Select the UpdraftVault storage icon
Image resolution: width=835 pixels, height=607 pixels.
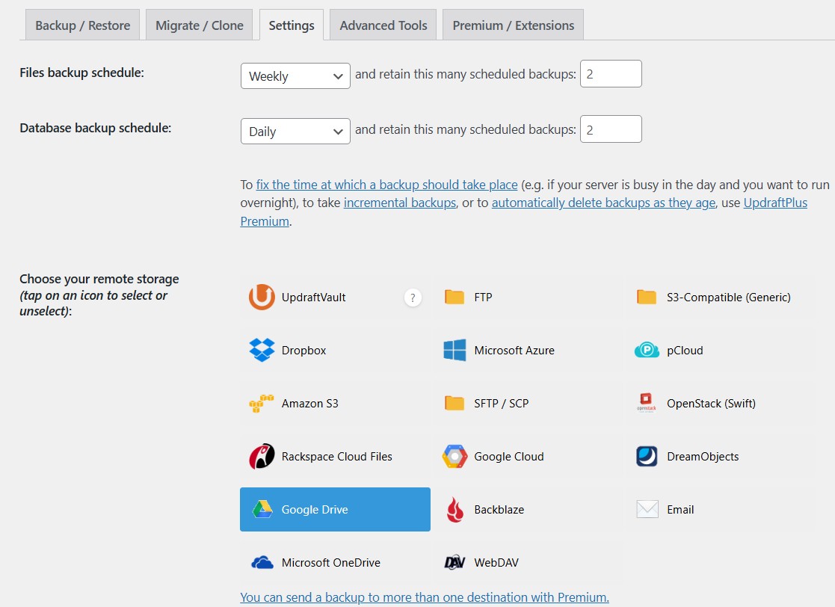pos(262,297)
